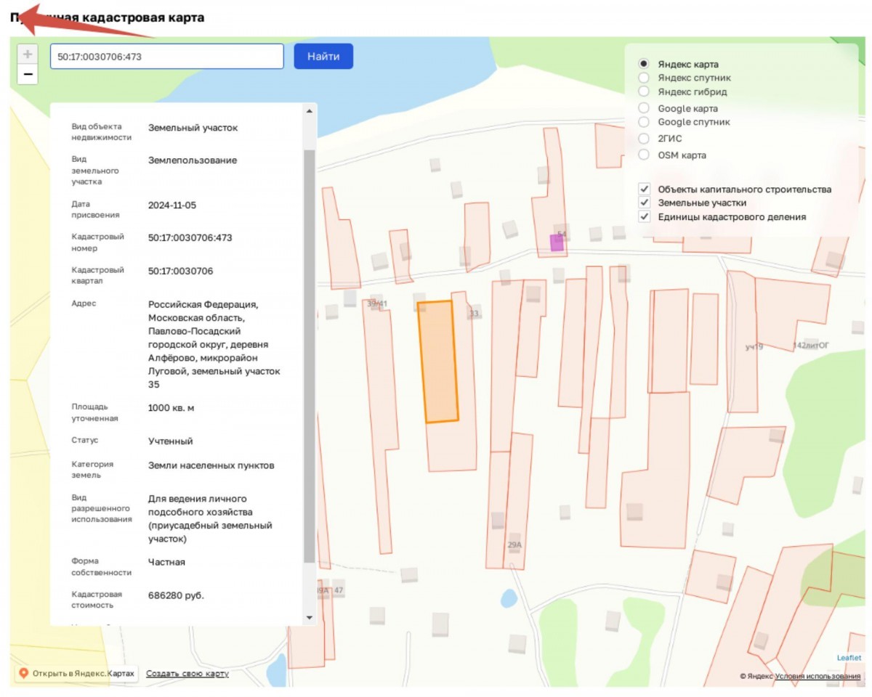Click house label 33 on map
The height and width of the screenshot is (697, 872).
click(475, 314)
